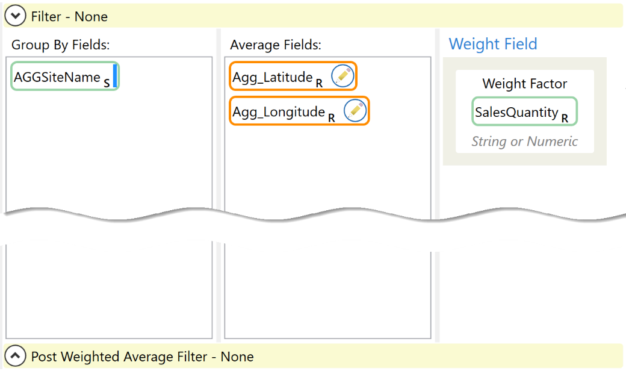
Task: Click "Post Weighted Average Filter - None" header text
Action: (x=142, y=357)
